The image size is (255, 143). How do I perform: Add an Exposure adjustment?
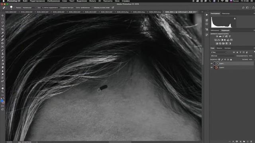click(227, 37)
